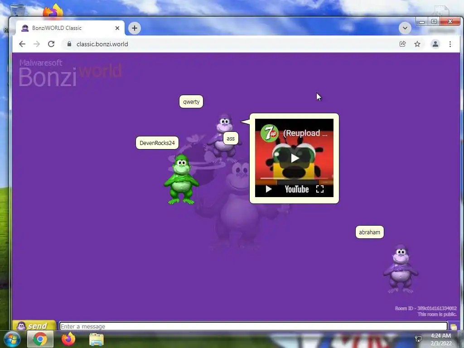Viewport: 464px width, 348px height.
Task: Click "This room is public." text
Action: pyautogui.click(x=437, y=314)
